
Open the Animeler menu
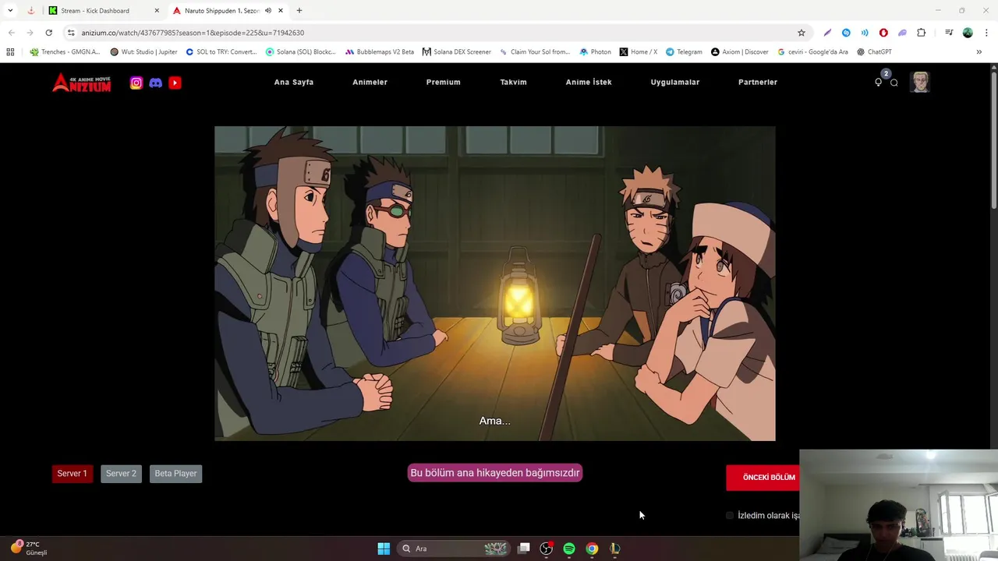370,83
